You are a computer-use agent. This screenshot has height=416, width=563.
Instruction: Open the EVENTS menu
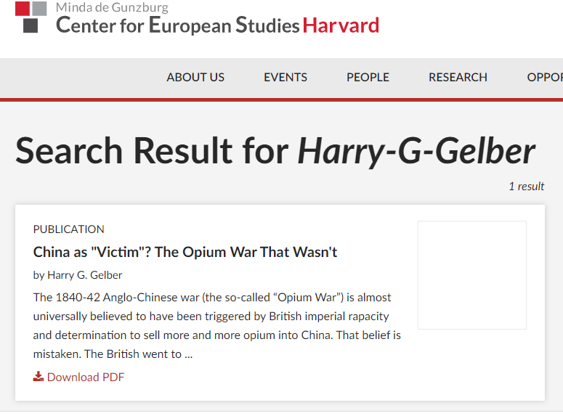[x=285, y=77]
